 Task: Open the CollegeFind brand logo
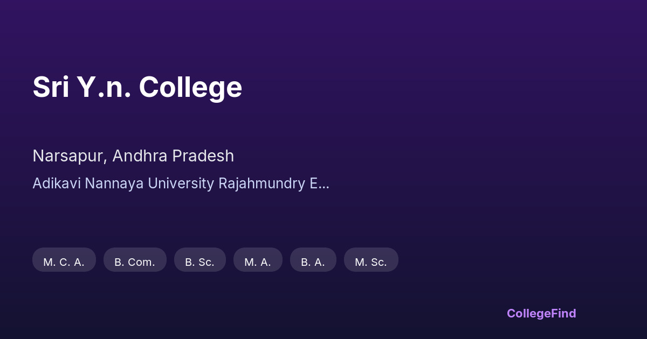[x=541, y=313]
